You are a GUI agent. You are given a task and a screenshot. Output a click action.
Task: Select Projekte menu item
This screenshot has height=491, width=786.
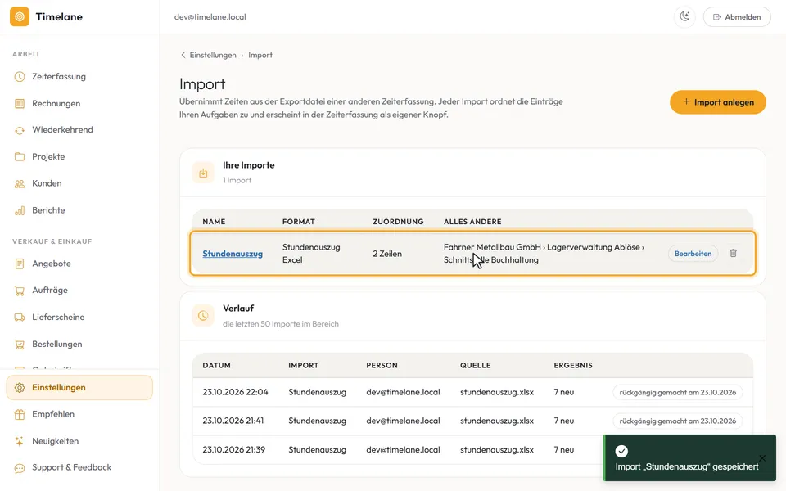79,157
